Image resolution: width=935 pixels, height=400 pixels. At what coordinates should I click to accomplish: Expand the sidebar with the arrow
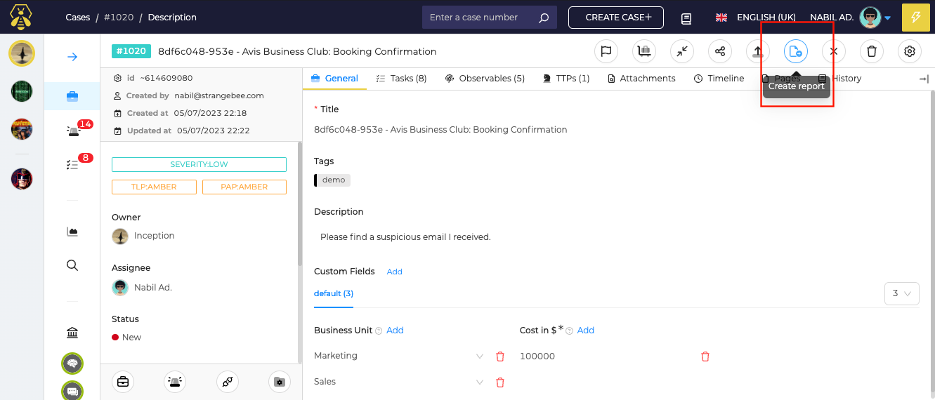click(72, 57)
